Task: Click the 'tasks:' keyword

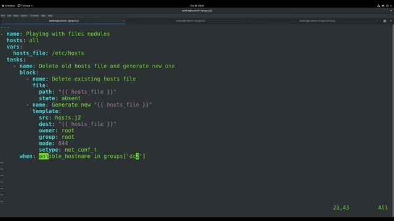Action: click(16, 60)
